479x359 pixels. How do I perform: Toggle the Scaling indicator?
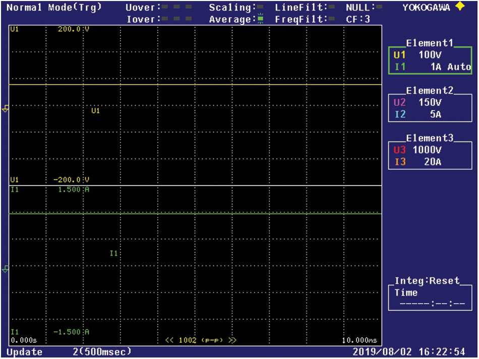(261, 8)
